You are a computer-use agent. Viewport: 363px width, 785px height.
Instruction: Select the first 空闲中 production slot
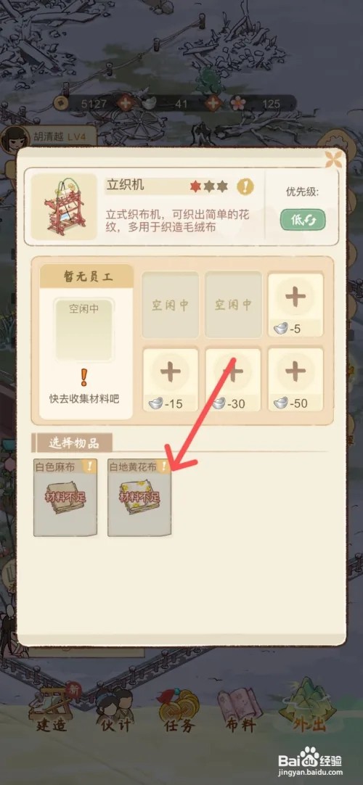pos(170,305)
